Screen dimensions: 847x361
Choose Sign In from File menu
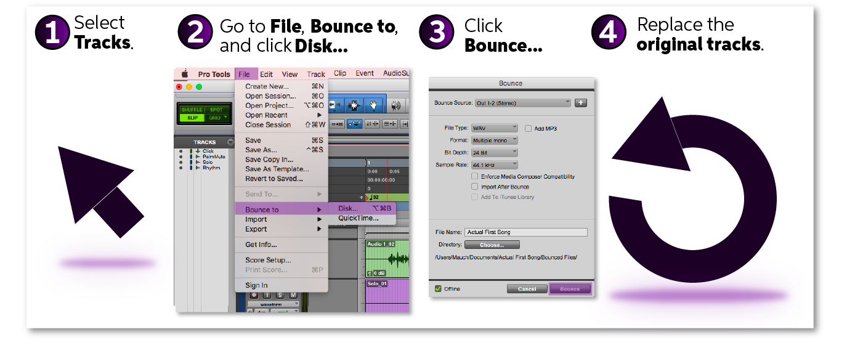pos(282,285)
